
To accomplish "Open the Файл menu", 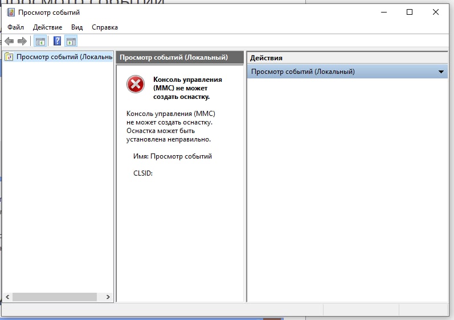I will 15,27.
